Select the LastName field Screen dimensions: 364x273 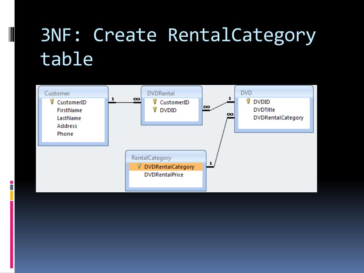[x=69, y=118]
